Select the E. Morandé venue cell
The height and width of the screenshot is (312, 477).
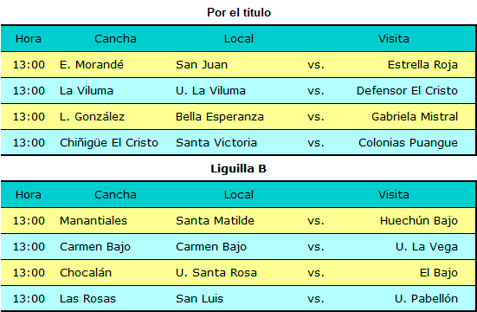(x=92, y=65)
